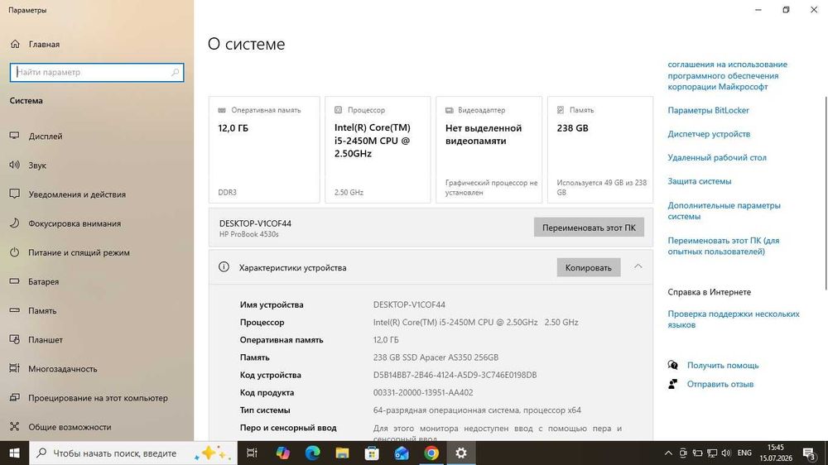828x465 pixels.
Task: Click the Получить помощь link
Action: tap(722, 365)
